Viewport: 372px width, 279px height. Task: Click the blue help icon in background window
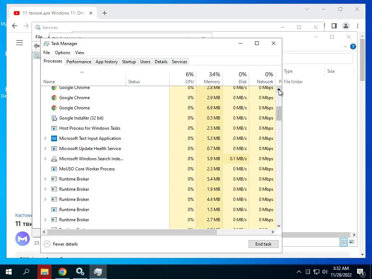(353, 46)
